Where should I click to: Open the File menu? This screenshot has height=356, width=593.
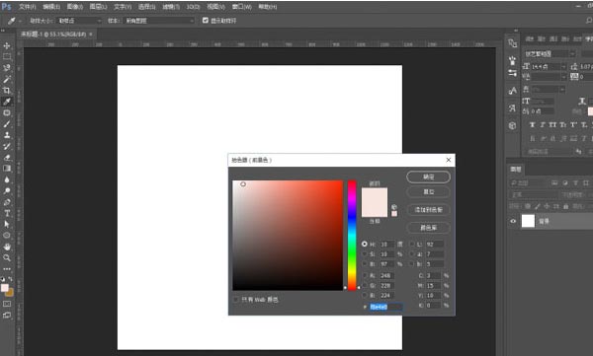click(28, 7)
